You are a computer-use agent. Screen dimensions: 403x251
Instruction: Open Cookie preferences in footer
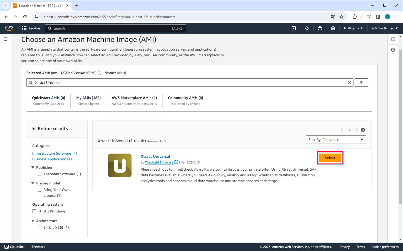[385, 247]
